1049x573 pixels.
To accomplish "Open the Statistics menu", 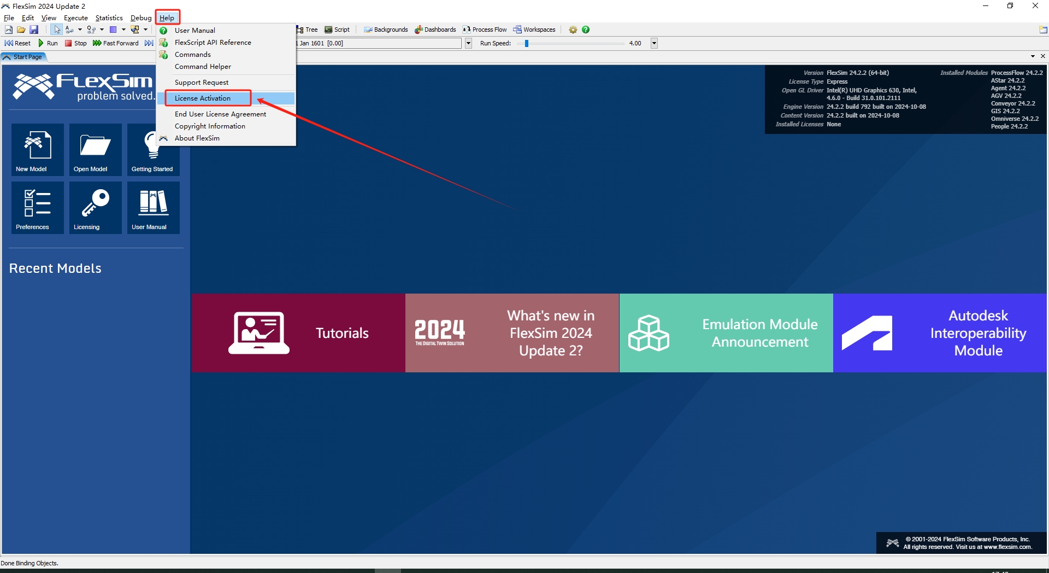I will 109,18.
